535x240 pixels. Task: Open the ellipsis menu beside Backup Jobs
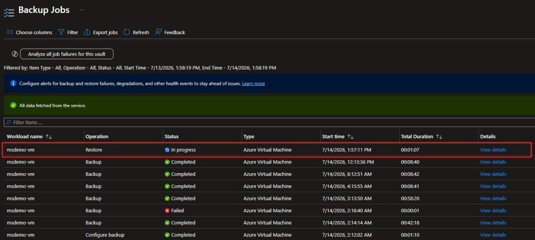point(82,10)
